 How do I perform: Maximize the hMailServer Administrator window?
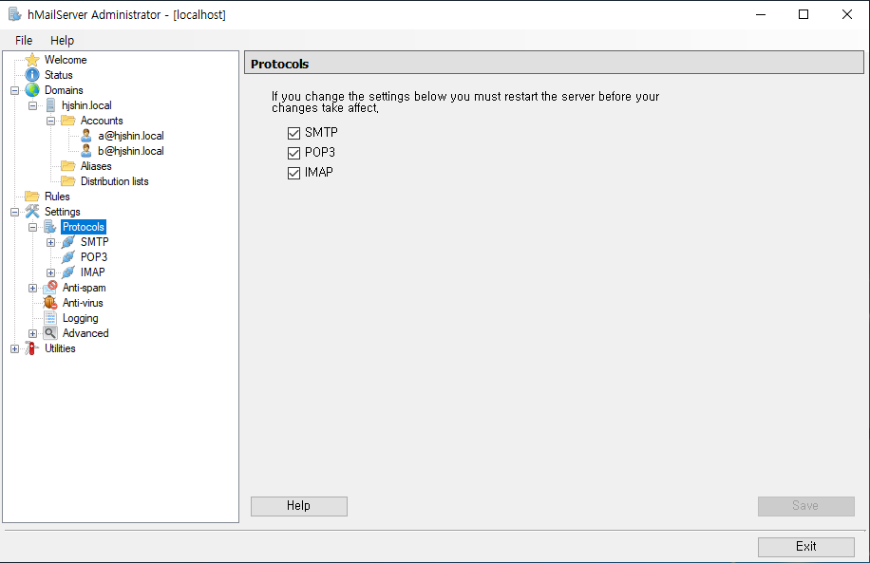[803, 14]
